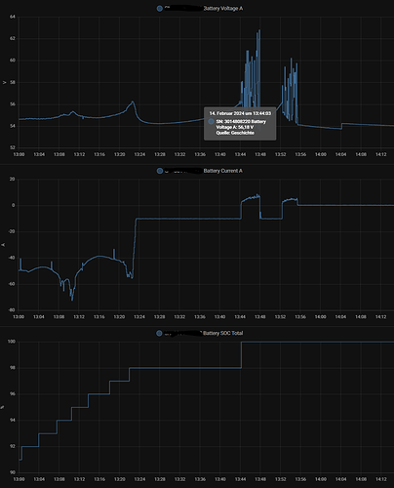Click the Battery SOC Total legend label
Viewport: 394px width, 488px height.
coord(223,333)
